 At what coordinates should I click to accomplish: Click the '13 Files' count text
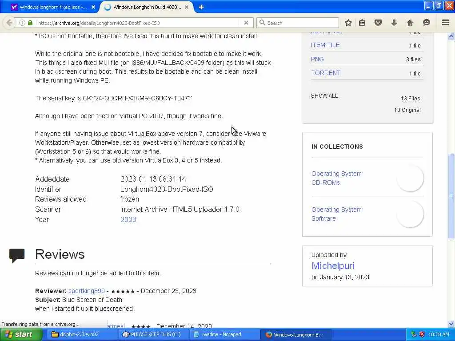point(410,99)
